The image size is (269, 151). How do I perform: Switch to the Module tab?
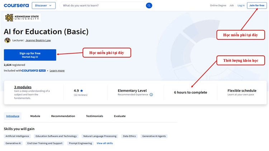(x=35, y=116)
